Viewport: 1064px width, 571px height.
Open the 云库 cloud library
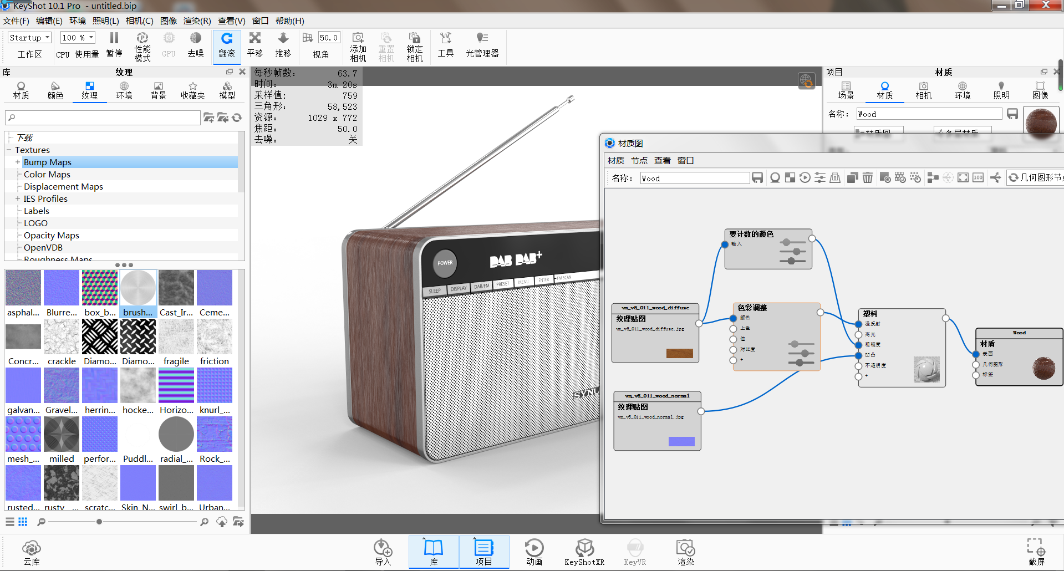pos(32,553)
